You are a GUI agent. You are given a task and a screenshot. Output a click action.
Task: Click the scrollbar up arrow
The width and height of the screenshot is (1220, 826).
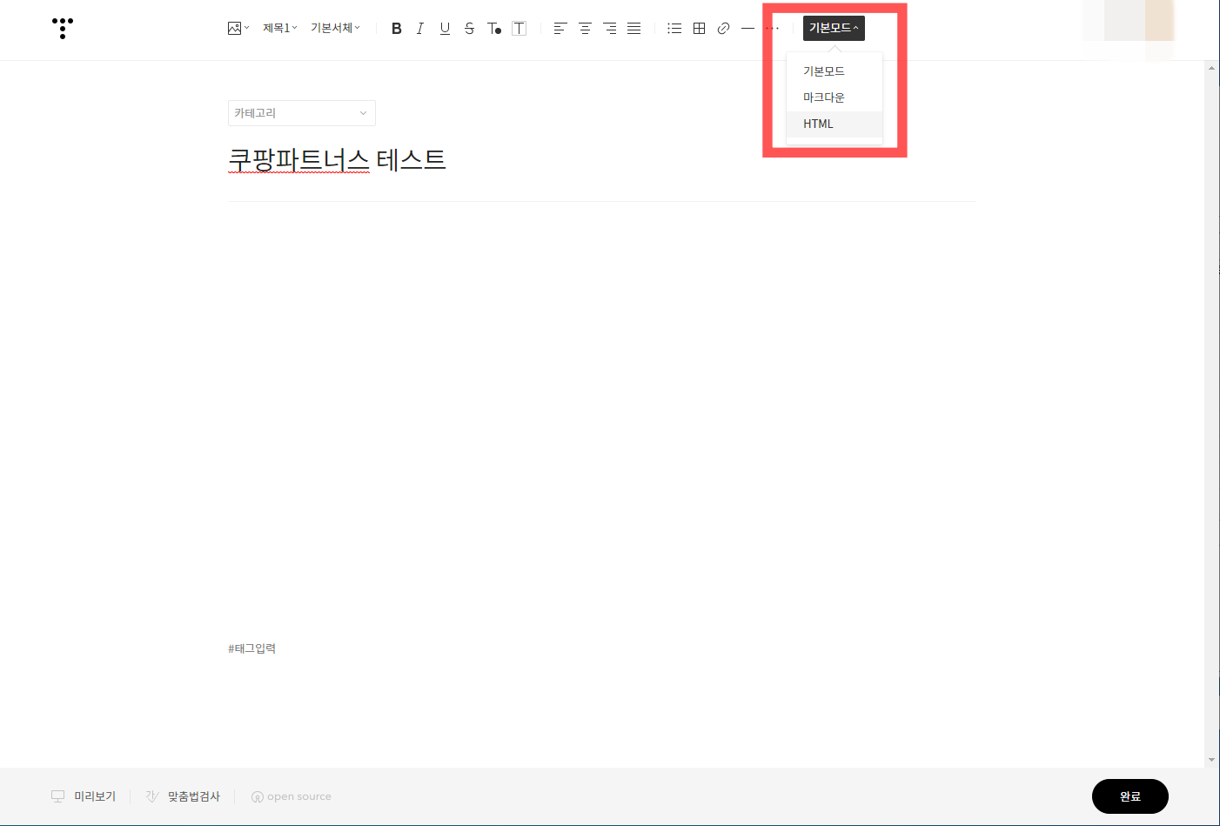tap(1211, 67)
